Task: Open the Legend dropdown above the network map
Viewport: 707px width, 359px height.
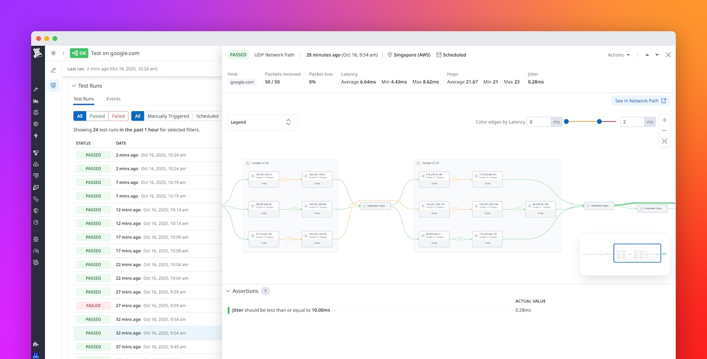Action: pos(262,122)
